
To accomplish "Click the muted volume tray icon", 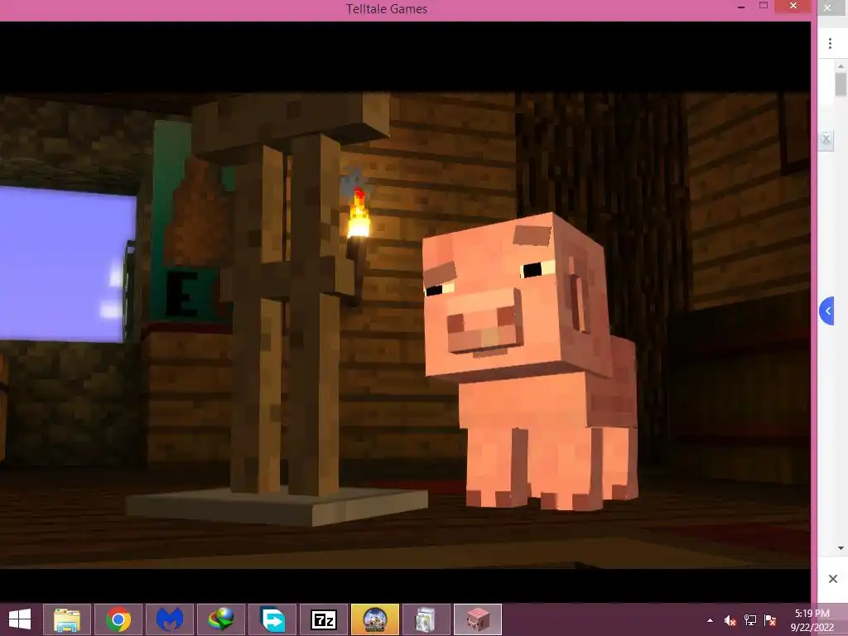I will tap(730, 620).
